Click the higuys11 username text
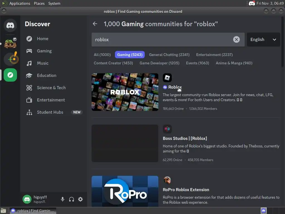Viewport: 285px width, 214px height. pos(40,197)
